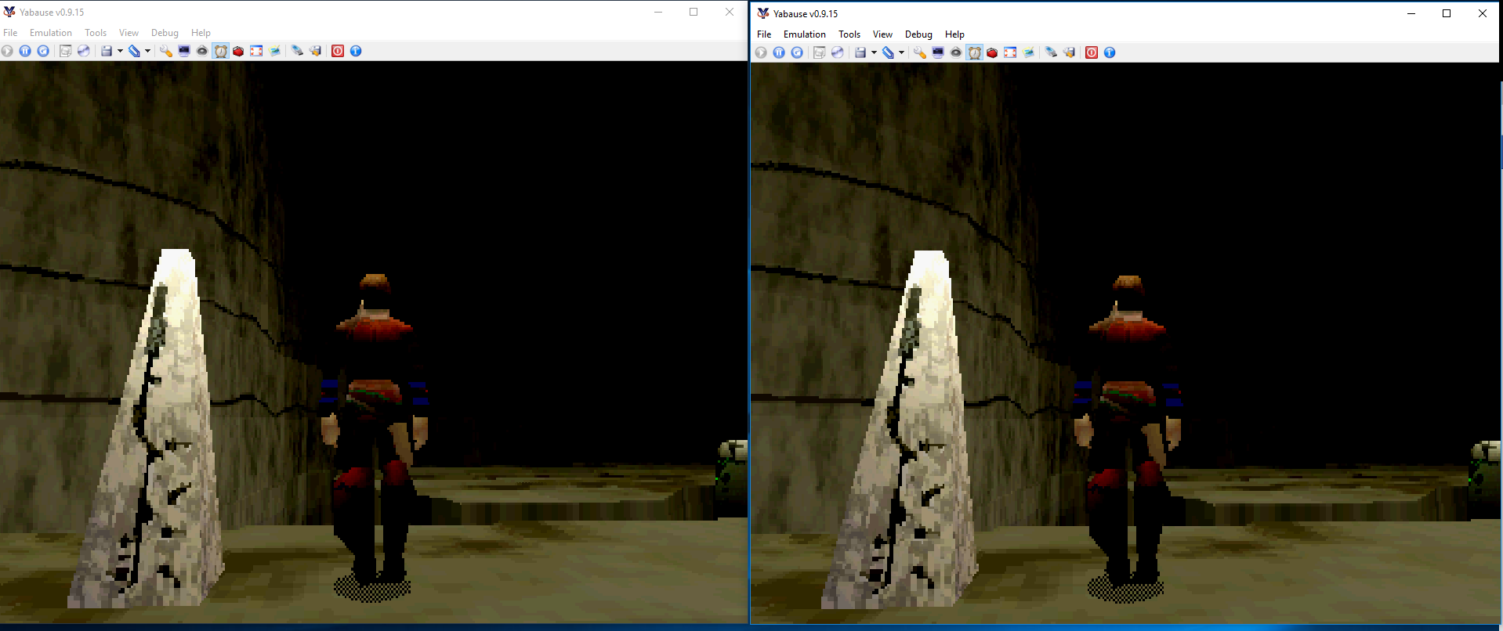Screen dimensions: 1503x631
Task: Reset emulation in the right Yabause window
Action: pos(797,52)
